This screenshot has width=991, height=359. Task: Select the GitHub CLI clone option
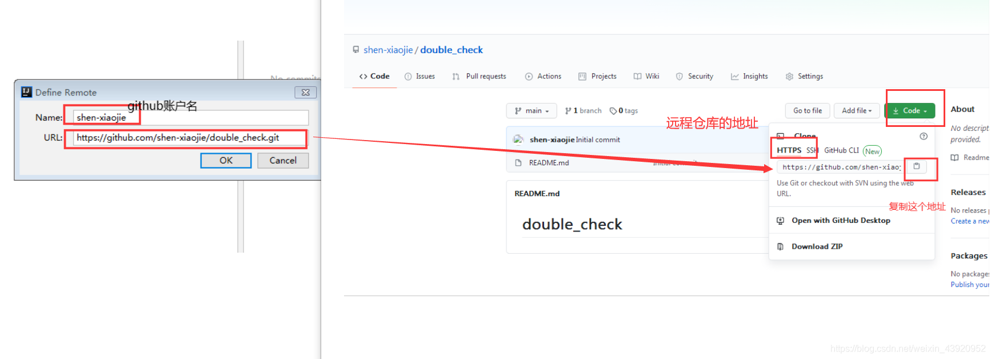coord(841,150)
